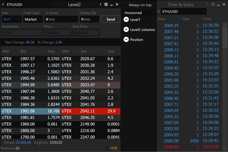Click the Time & Sales arrow chevron icon

pos(208,5)
